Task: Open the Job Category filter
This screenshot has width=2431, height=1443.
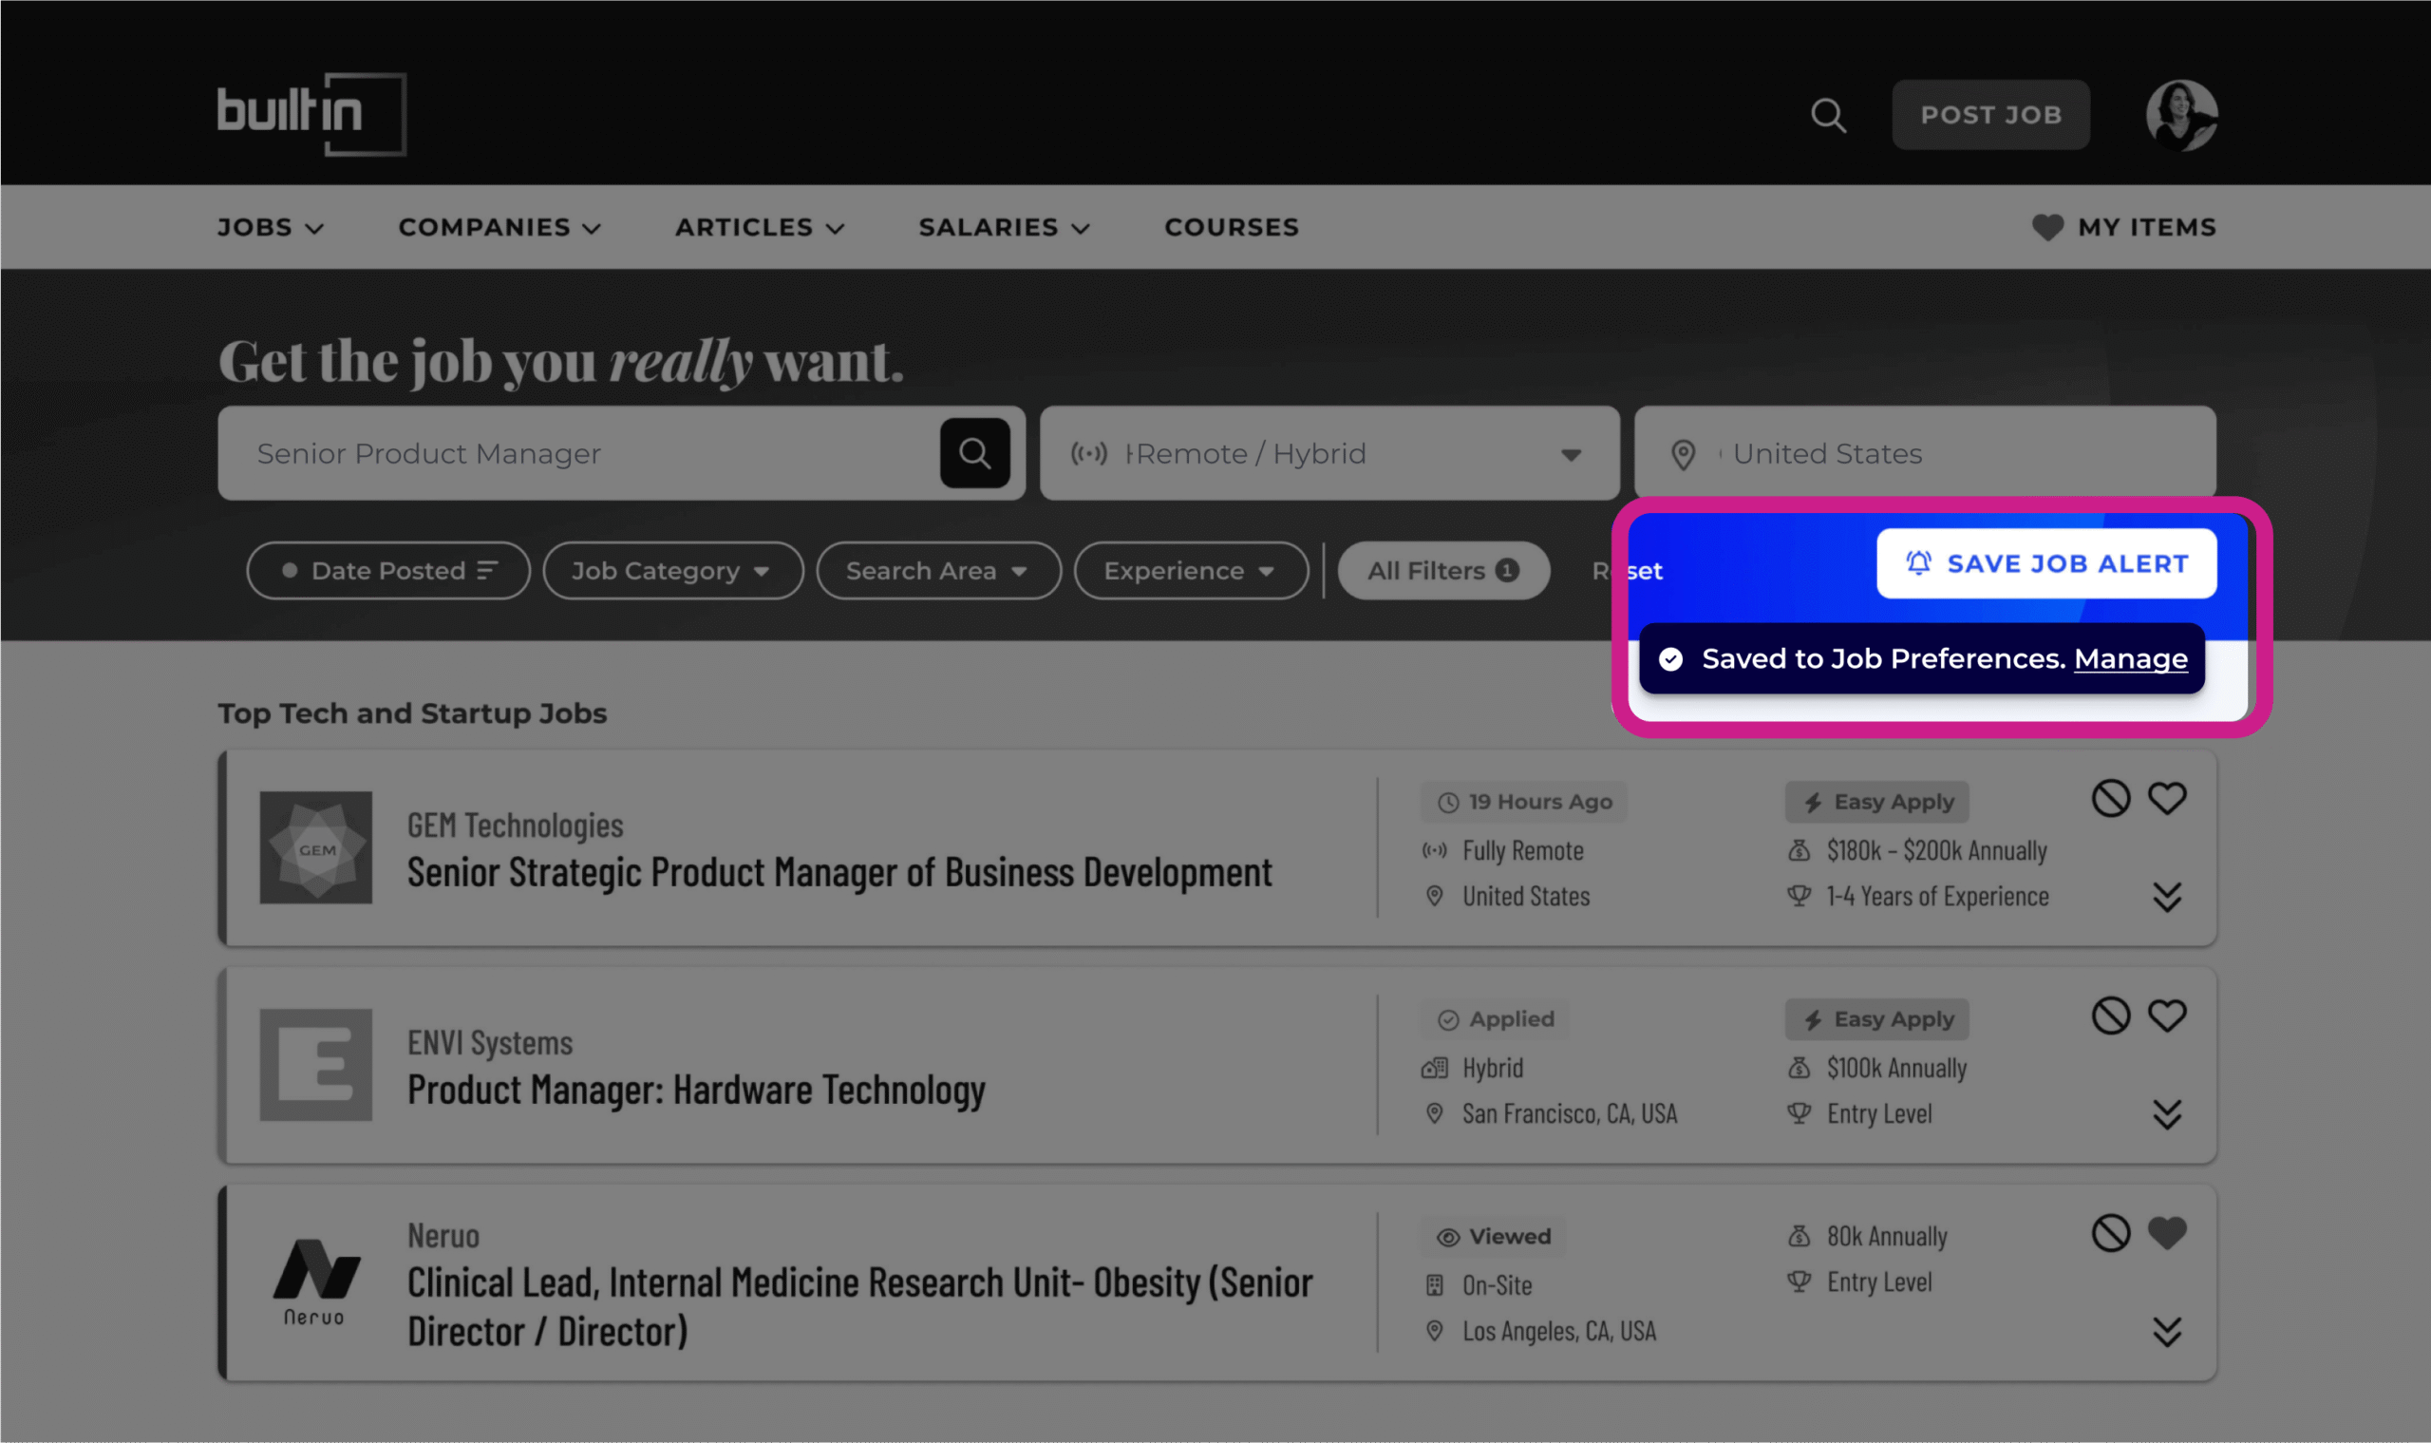Action: coord(672,571)
